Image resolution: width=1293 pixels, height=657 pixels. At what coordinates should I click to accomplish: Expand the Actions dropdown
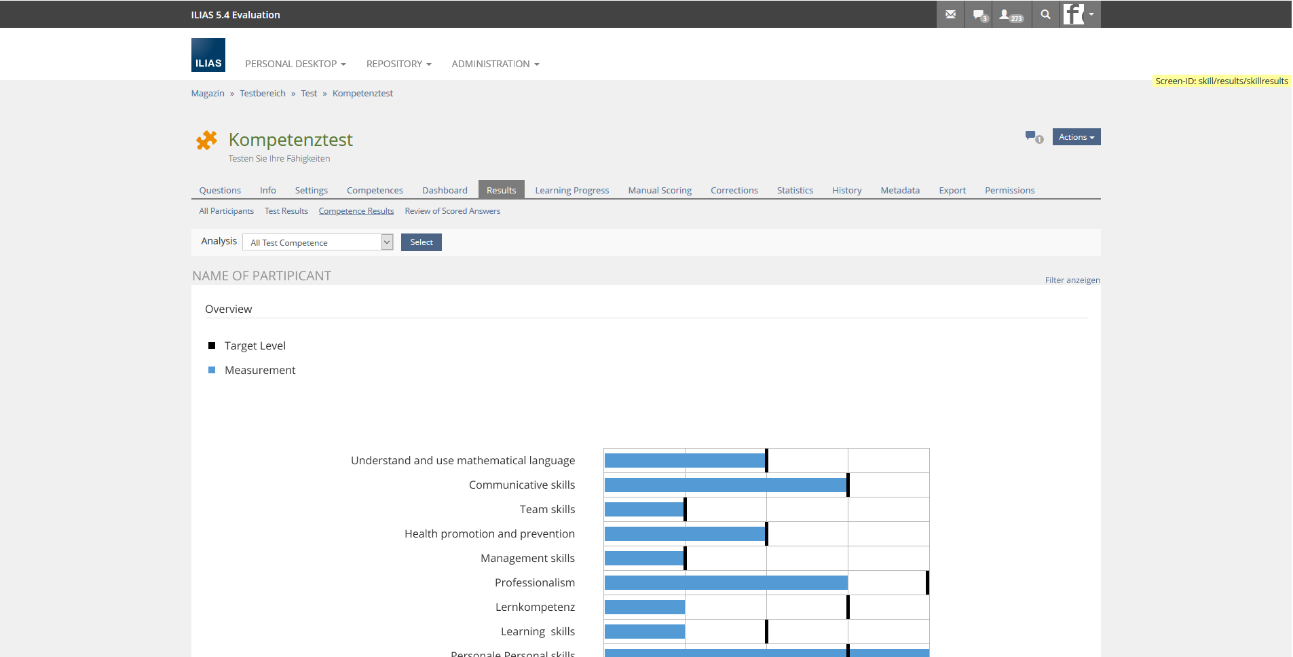(1076, 137)
